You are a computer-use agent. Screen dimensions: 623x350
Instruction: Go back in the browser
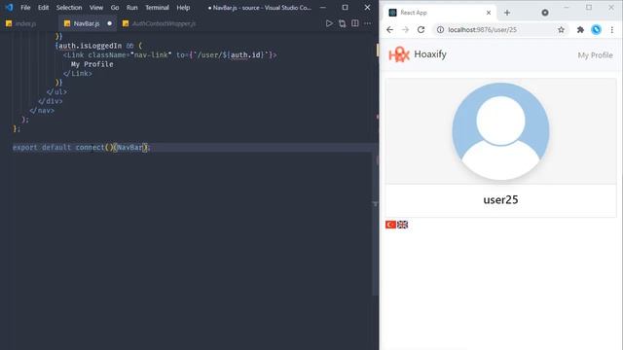pos(389,30)
